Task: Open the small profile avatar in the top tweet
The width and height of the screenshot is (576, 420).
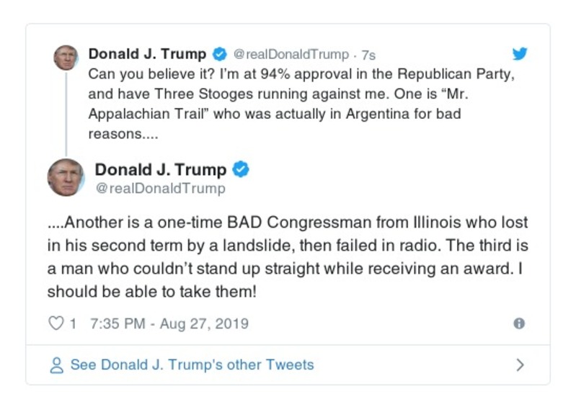Action: [x=66, y=57]
